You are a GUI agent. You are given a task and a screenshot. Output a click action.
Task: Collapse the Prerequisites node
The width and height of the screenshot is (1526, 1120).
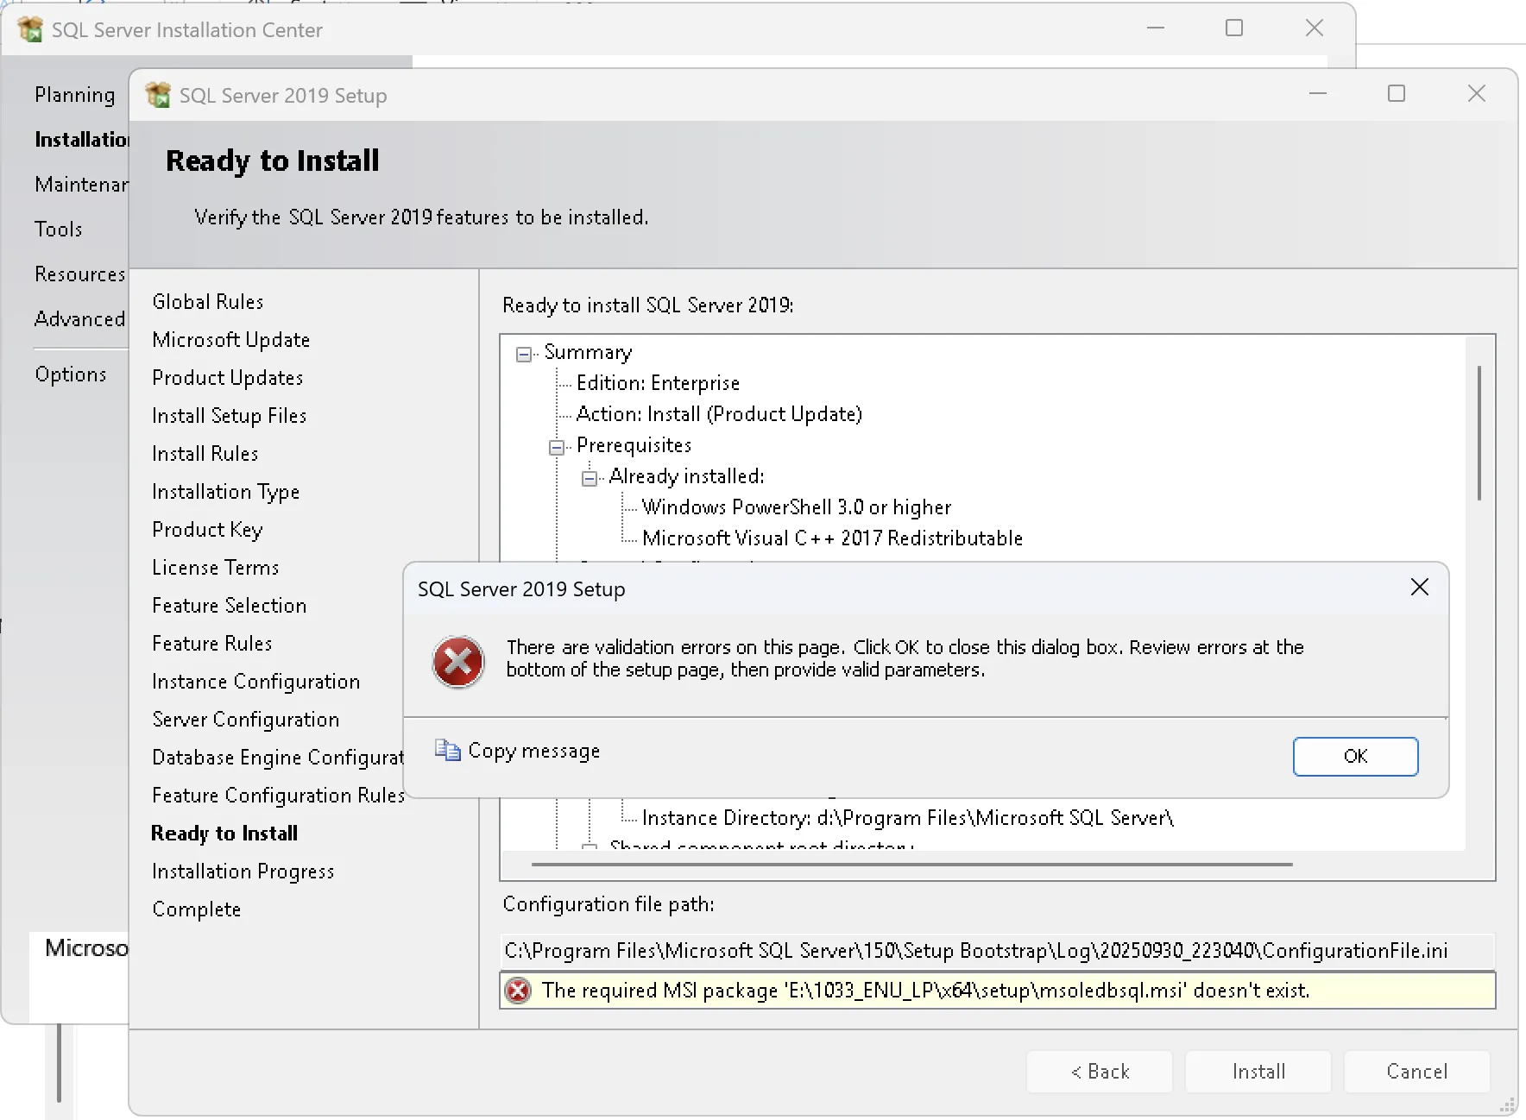click(x=557, y=447)
